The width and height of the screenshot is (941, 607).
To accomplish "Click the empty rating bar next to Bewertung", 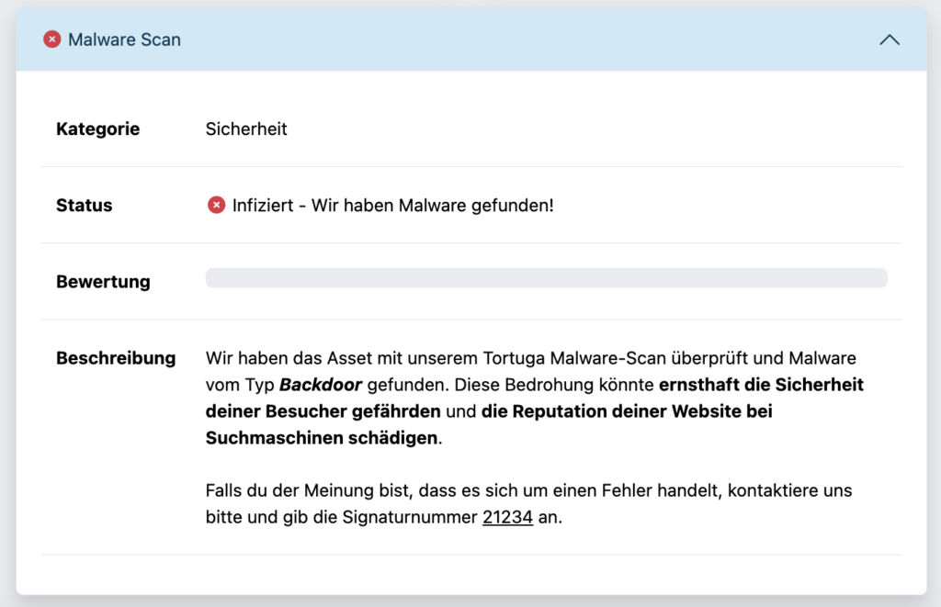I will pos(546,277).
